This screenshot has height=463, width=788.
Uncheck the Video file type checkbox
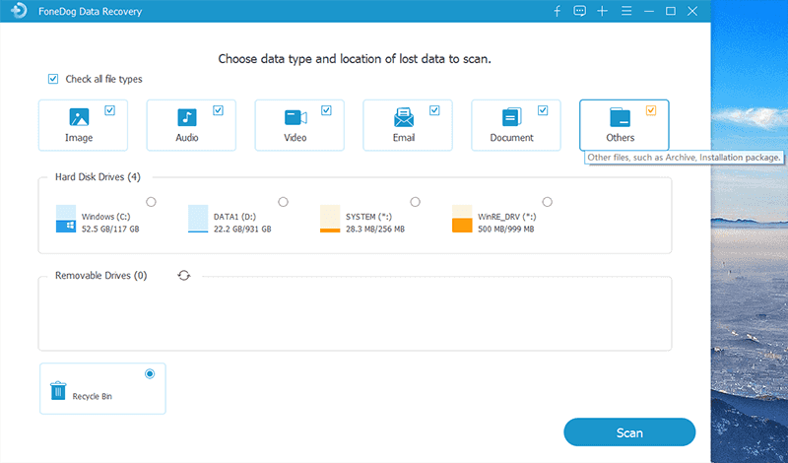[326, 110]
